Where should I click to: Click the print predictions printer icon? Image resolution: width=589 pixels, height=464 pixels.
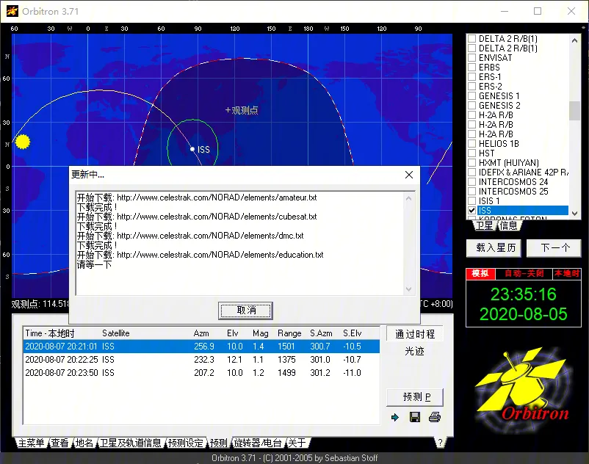435,418
